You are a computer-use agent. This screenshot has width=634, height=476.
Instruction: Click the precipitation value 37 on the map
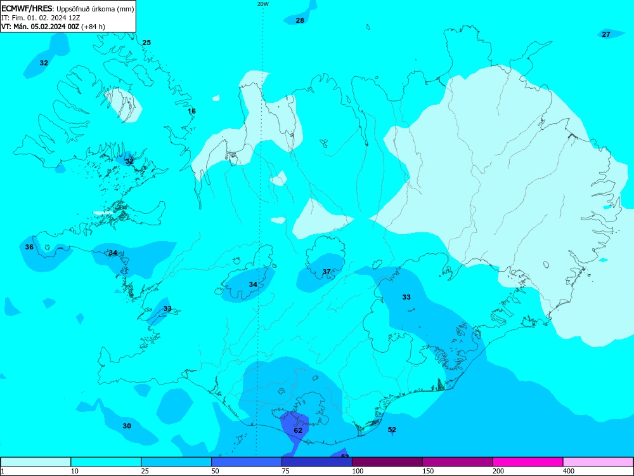pos(327,272)
